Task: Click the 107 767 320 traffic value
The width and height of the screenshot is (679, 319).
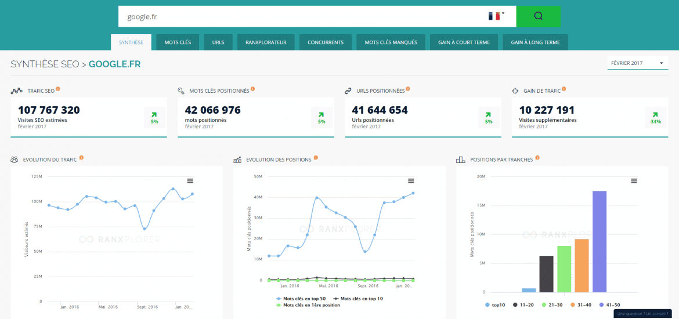Action: [x=49, y=110]
